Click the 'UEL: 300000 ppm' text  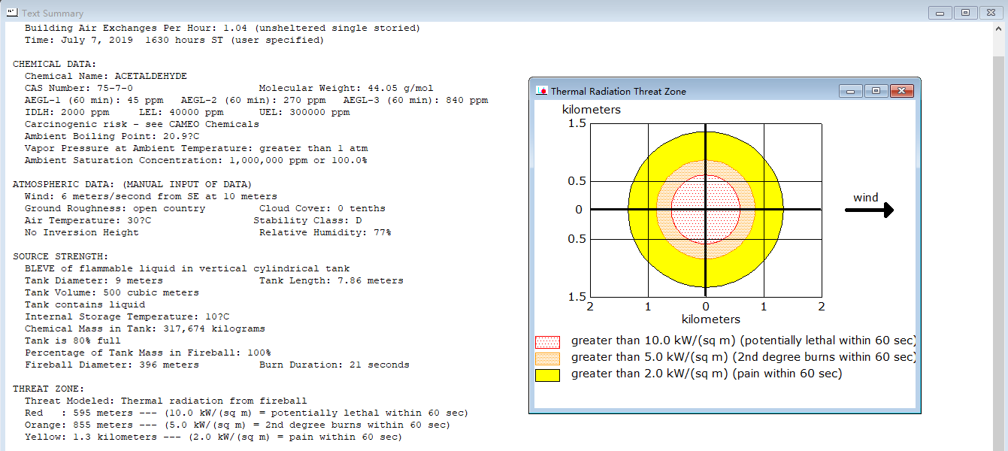click(304, 112)
